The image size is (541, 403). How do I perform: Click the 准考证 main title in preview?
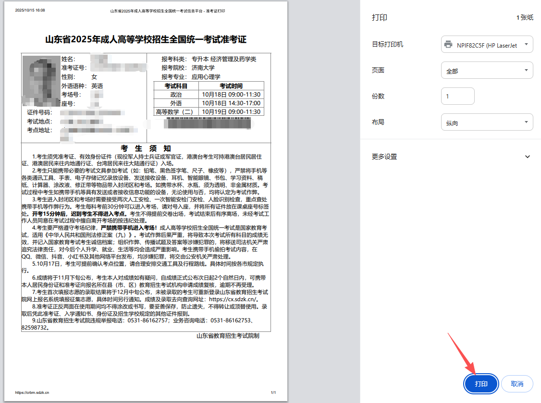point(146,39)
